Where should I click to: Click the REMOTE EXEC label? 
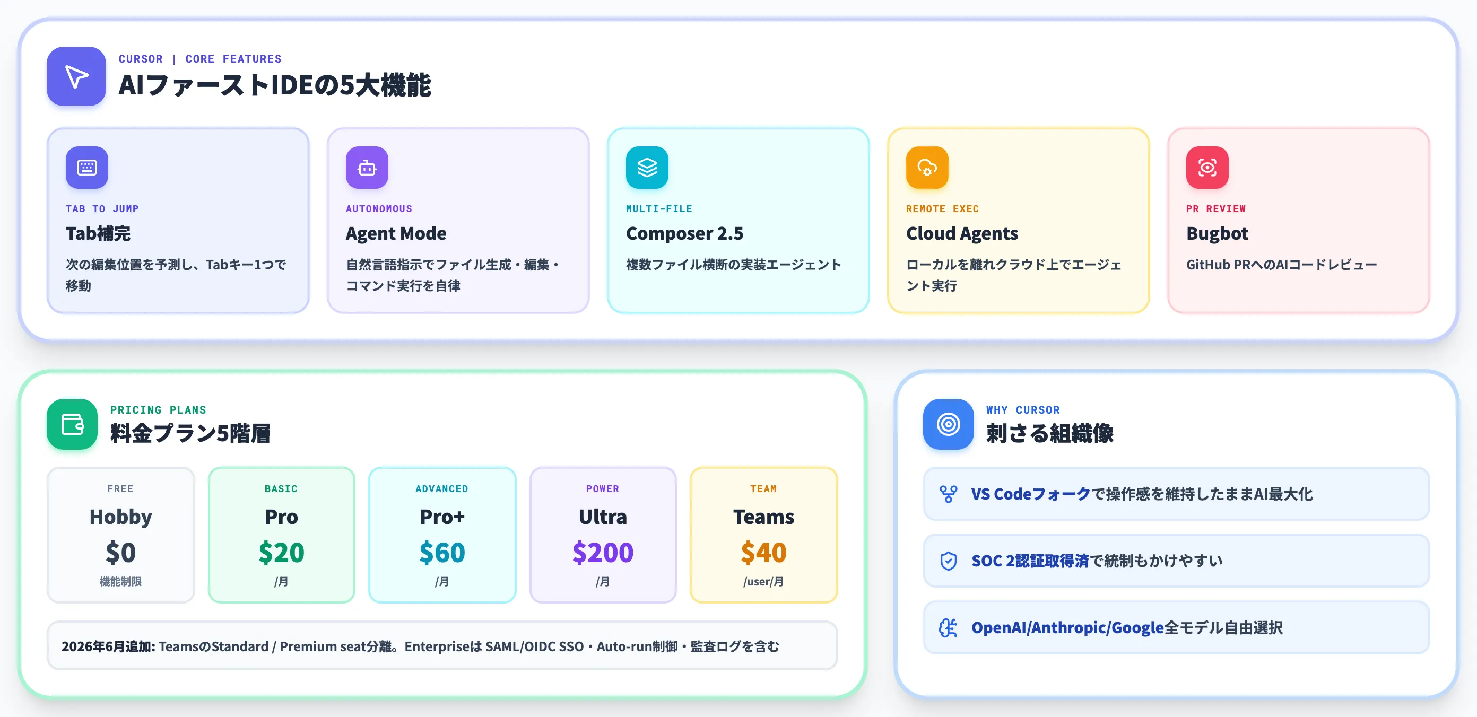coord(942,208)
